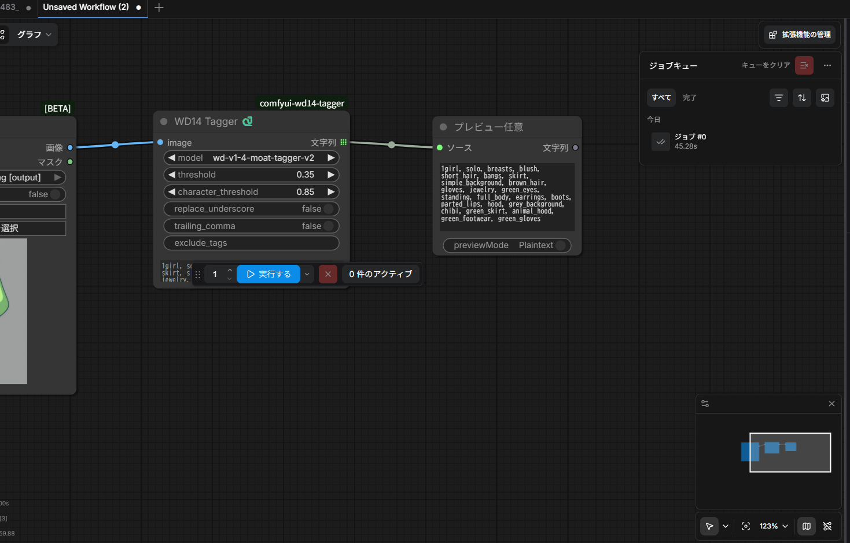Increase threshold with right arrow
850x543 pixels.
331,175
